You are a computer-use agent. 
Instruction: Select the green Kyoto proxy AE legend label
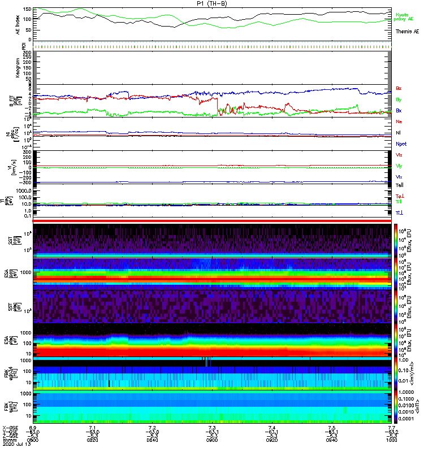coord(404,17)
